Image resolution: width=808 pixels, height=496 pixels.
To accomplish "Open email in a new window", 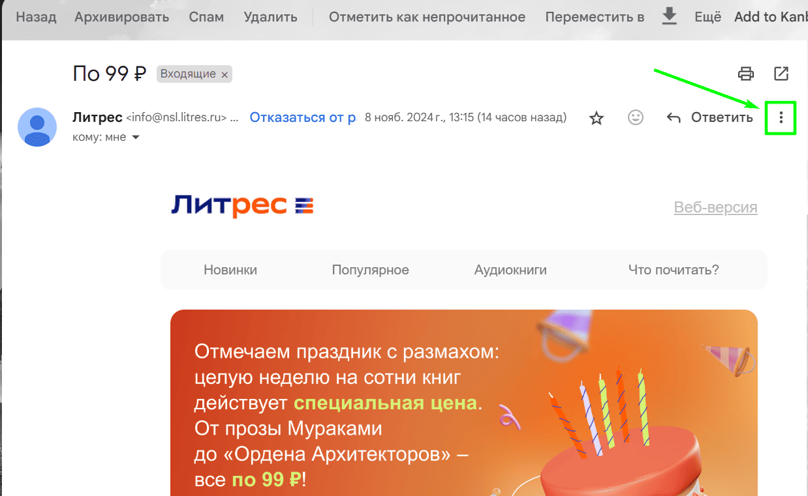I will 781,73.
